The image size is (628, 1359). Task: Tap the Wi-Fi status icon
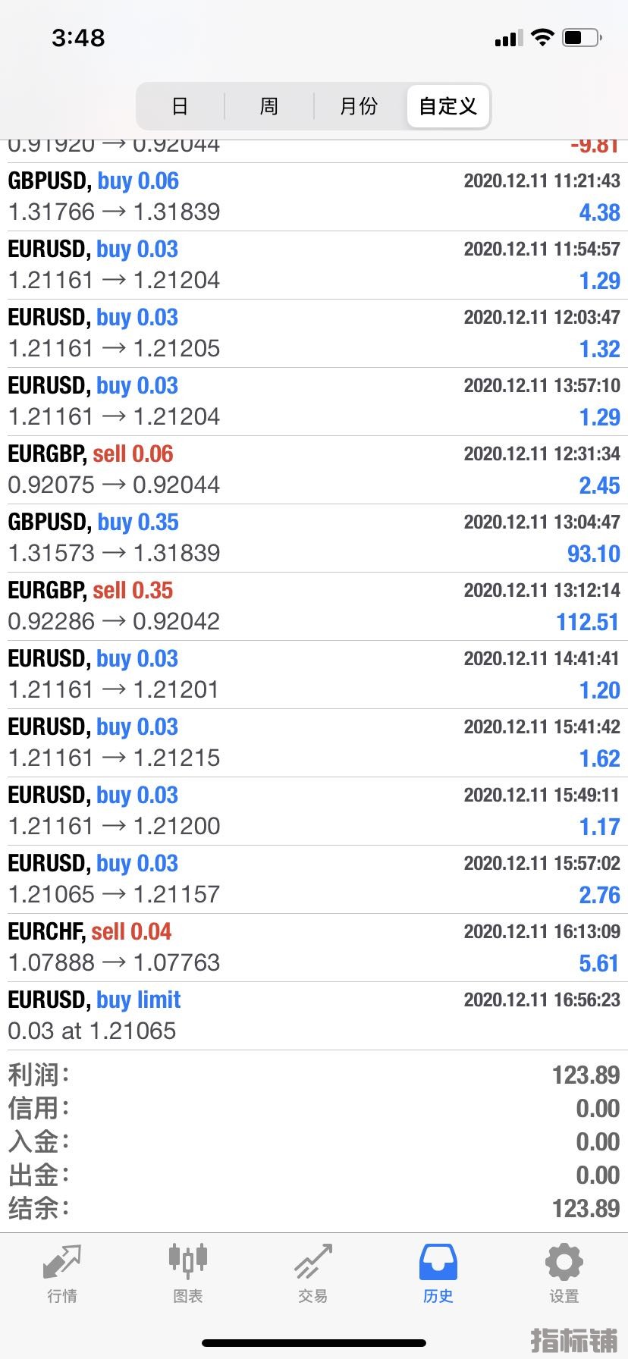click(x=542, y=37)
